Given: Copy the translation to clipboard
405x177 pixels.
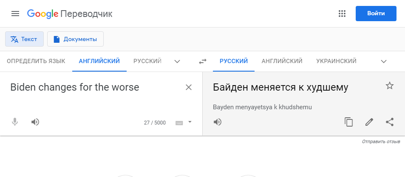Looking at the screenshot, I should (x=349, y=122).
